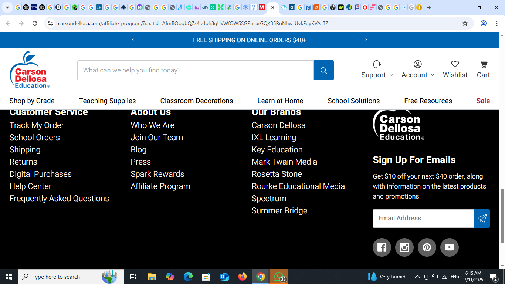
Task: Open the Digital Purchases link
Action: coord(40,174)
